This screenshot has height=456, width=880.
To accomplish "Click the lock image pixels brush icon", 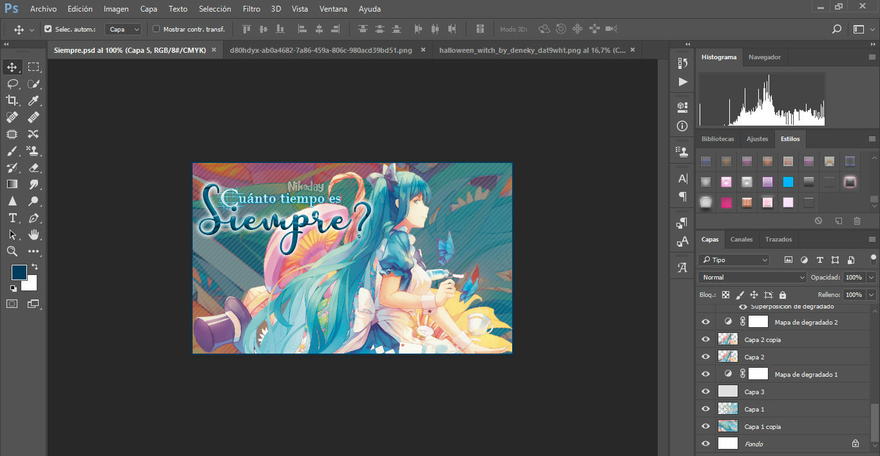I will click(x=740, y=294).
